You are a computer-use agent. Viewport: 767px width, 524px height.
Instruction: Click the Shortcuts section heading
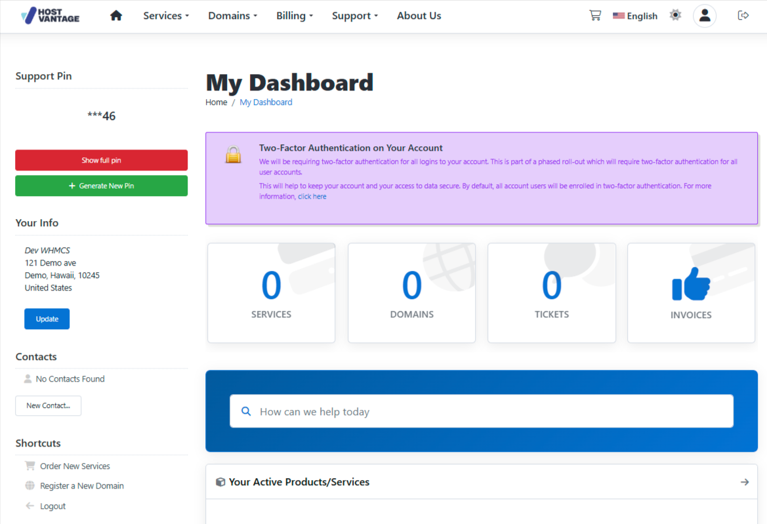click(38, 443)
